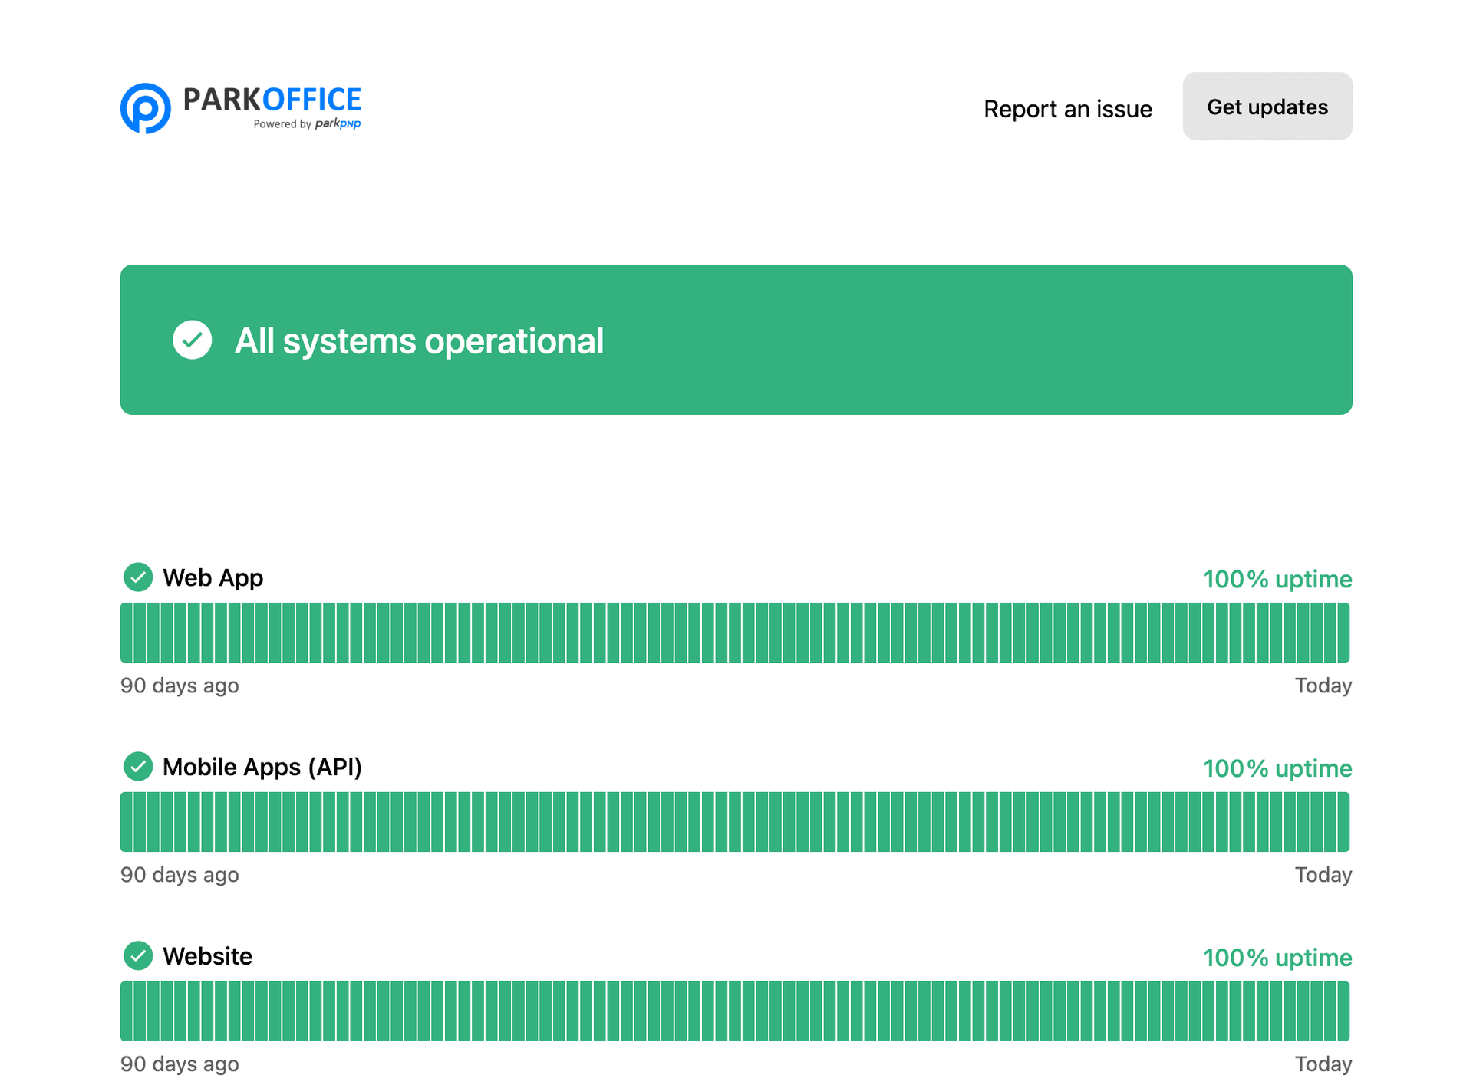Select the Mobile Apps (API) component name
The height and width of the screenshot is (1085, 1473).
click(262, 767)
